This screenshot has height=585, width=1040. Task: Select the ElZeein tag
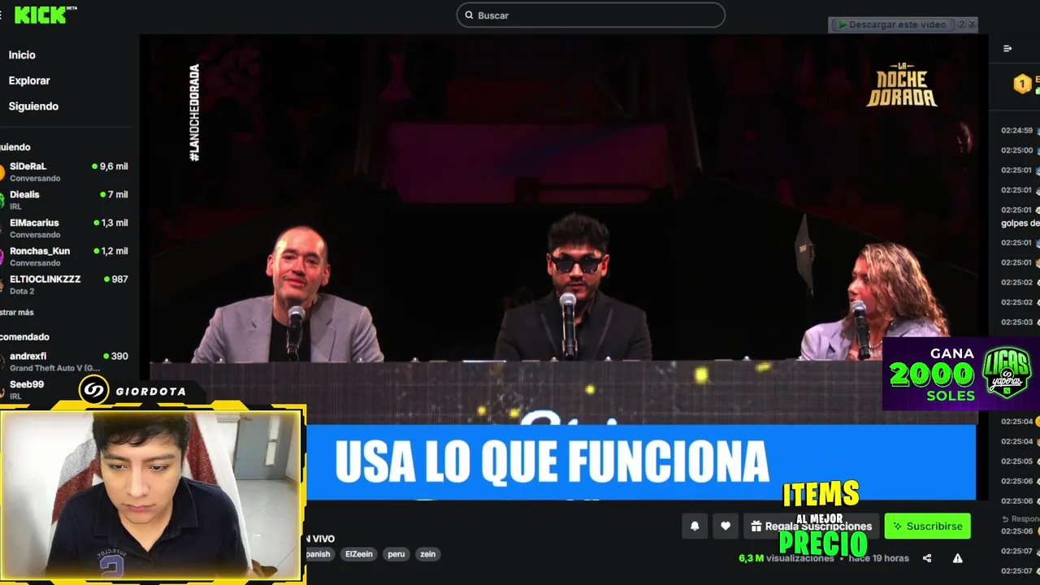(x=358, y=554)
